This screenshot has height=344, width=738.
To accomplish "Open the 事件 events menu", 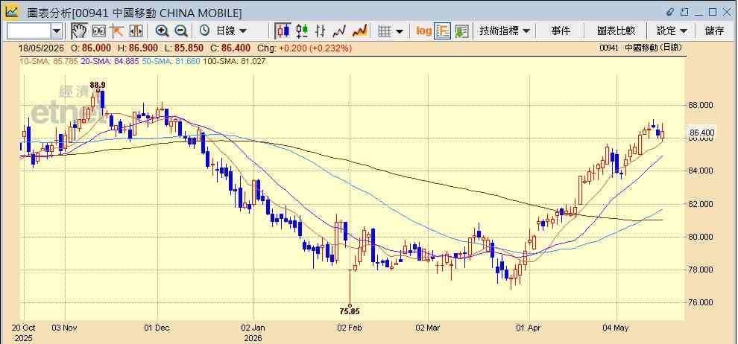I will pyautogui.click(x=561, y=31).
